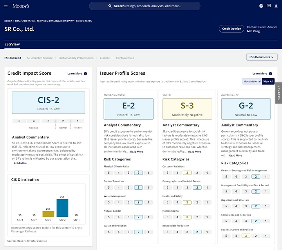The width and height of the screenshot is (282, 250).
Task: Open the ESG Documents dropdown
Action: click(262, 57)
